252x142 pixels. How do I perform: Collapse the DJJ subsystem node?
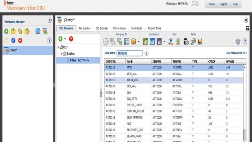point(58,47)
